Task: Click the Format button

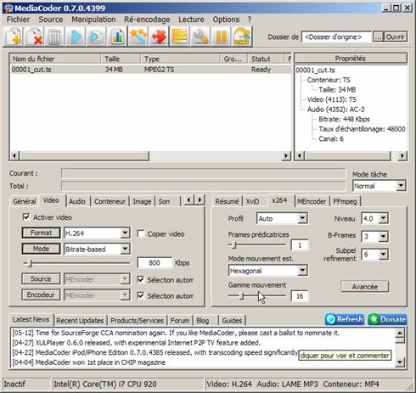Action: pos(41,233)
